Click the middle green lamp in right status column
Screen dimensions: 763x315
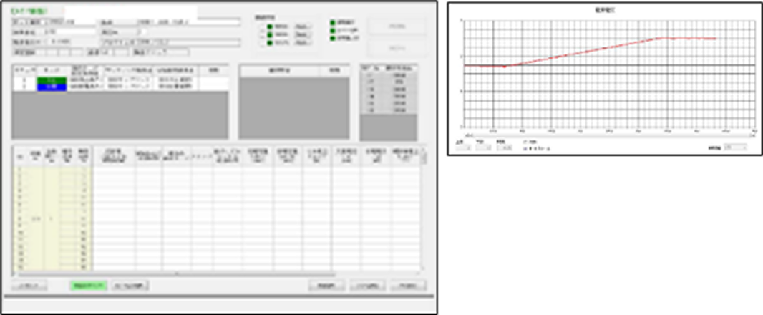332,30
